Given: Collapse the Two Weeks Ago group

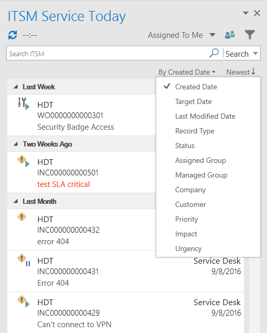Looking at the screenshot, I should (16, 144).
